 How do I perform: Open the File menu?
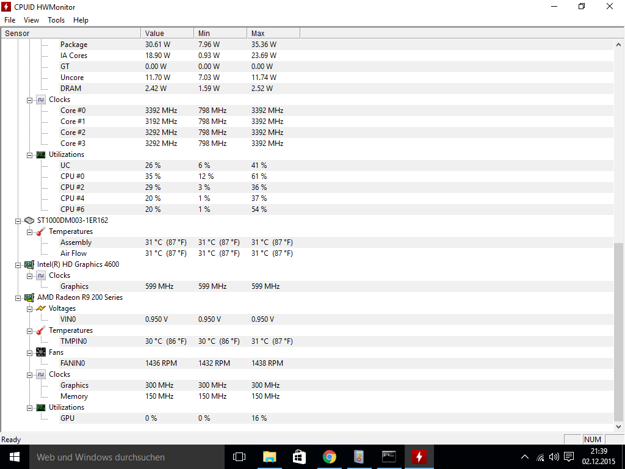pos(10,20)
